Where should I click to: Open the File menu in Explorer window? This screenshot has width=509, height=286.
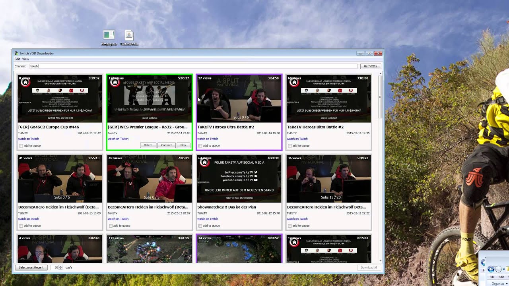[x=492, y=277]
